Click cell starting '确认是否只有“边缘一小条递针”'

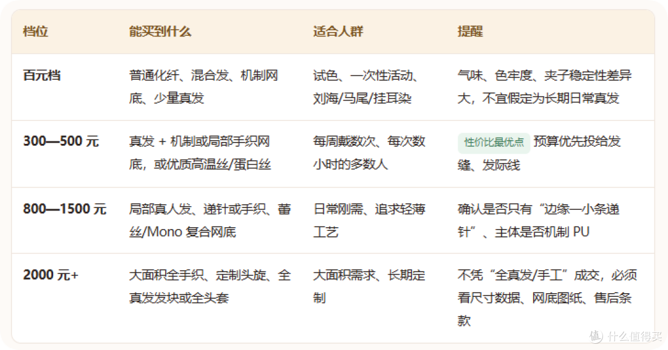539,220
